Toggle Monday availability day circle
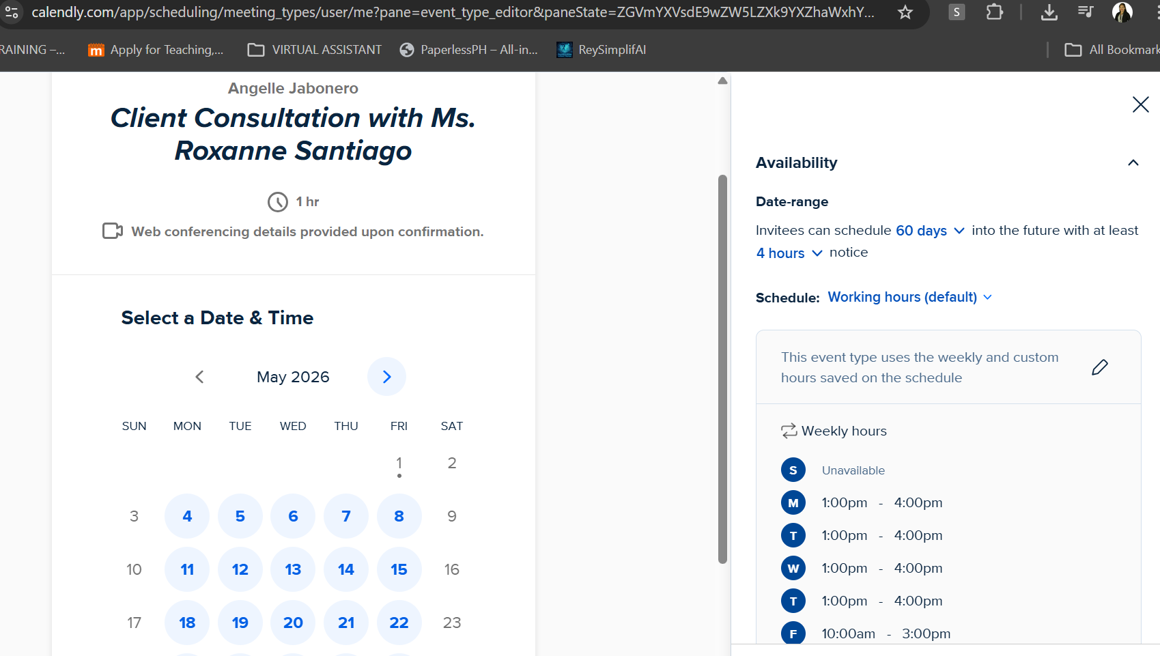Viewport: 1160px width, 656px height. [x=793, y=502]
